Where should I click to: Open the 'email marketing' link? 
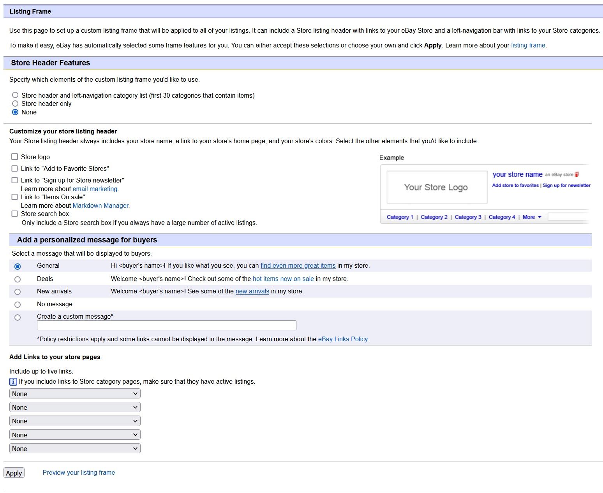coord(95,189)
